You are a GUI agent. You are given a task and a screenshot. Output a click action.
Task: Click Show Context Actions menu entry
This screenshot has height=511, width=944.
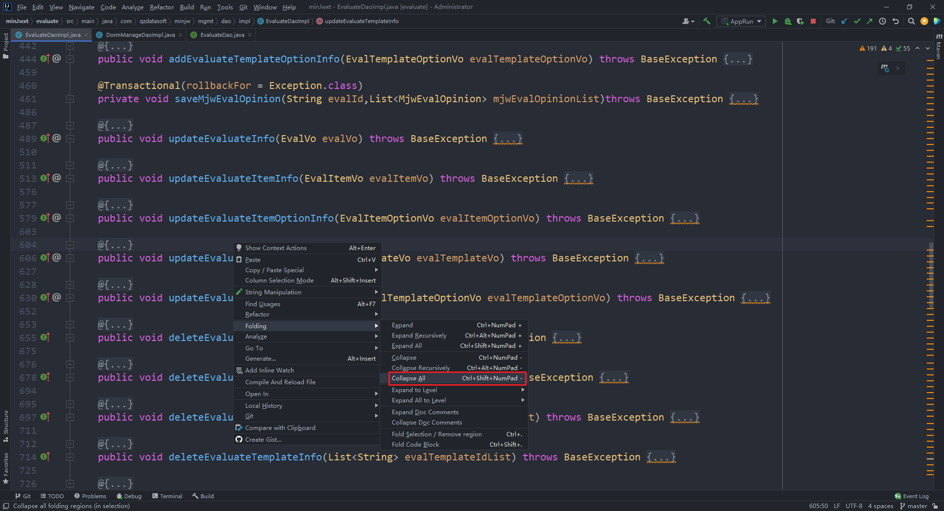pos(307,248)
